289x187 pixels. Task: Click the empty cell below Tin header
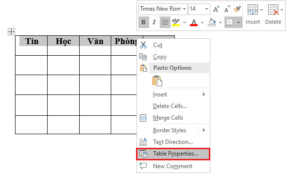[32, 65]
